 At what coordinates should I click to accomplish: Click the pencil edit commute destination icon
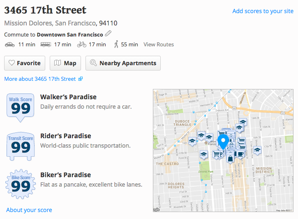pyautogui.click(x=108, y=33)
